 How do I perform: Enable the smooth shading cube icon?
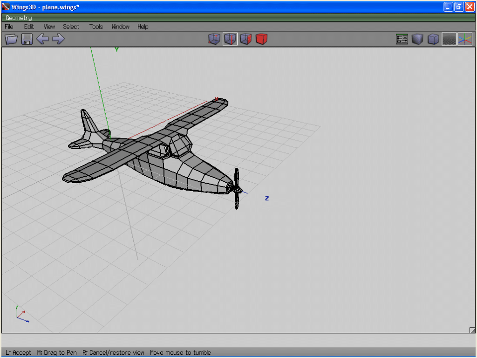(433, 39)
